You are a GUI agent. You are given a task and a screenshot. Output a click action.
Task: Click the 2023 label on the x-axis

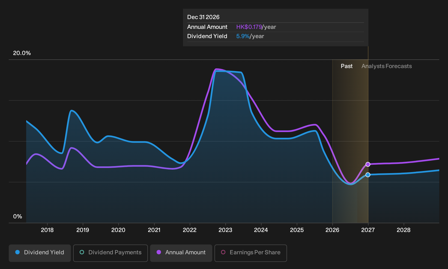tap(225, 230)
